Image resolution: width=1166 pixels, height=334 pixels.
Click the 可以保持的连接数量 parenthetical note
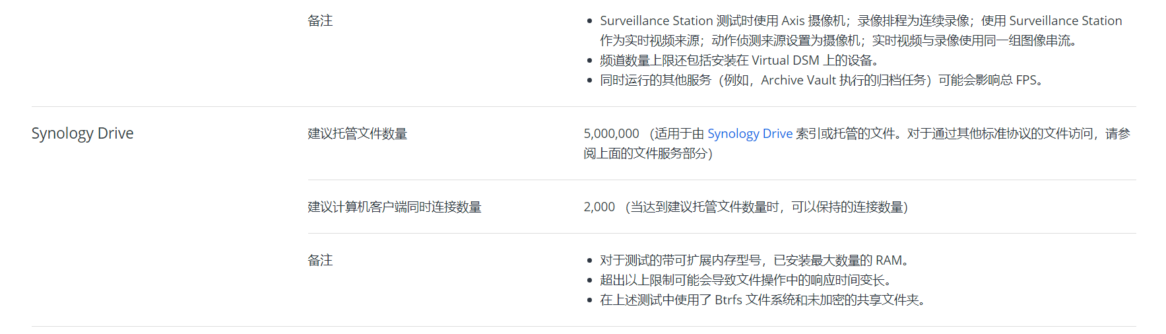click(849, 207)
